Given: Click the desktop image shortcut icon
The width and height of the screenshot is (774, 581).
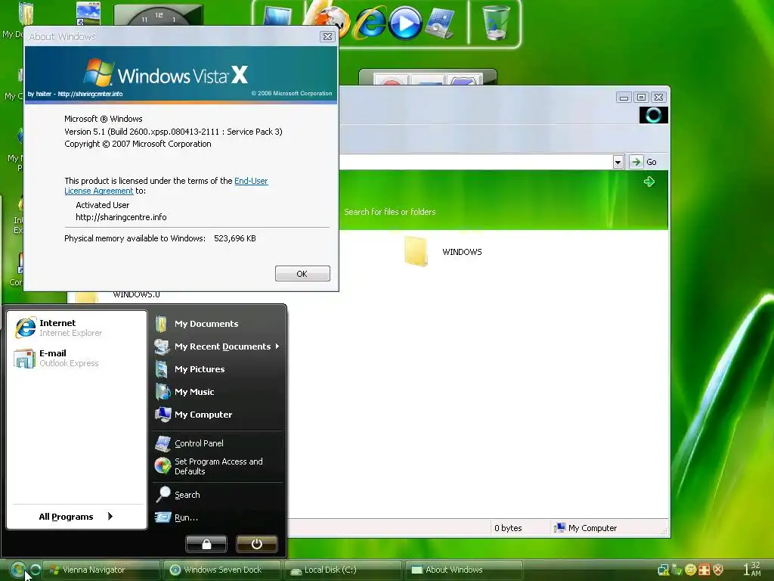Looking at the screenshot, I should click(x=88, y=13).
